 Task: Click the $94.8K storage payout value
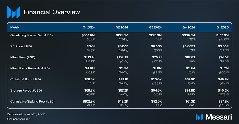[190, 90]
